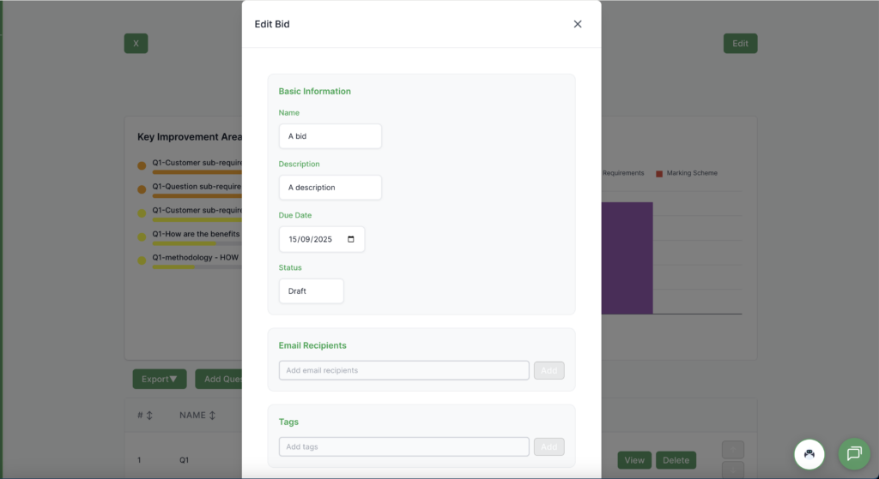Move question Q1 up with arrow button
Image resolution: width=879 pixels, height=479 pixels.
pos(733,449)
